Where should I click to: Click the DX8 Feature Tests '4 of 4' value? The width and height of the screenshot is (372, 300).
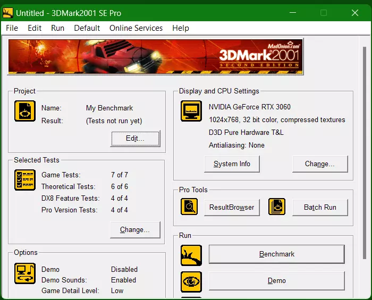point(120,198)
